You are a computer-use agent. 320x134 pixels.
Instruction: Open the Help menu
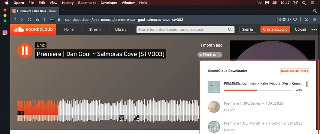[x=143, y=3]
